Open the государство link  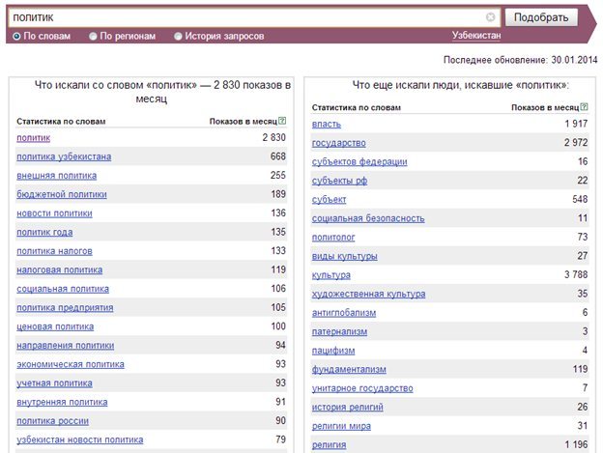click(339, 143)
